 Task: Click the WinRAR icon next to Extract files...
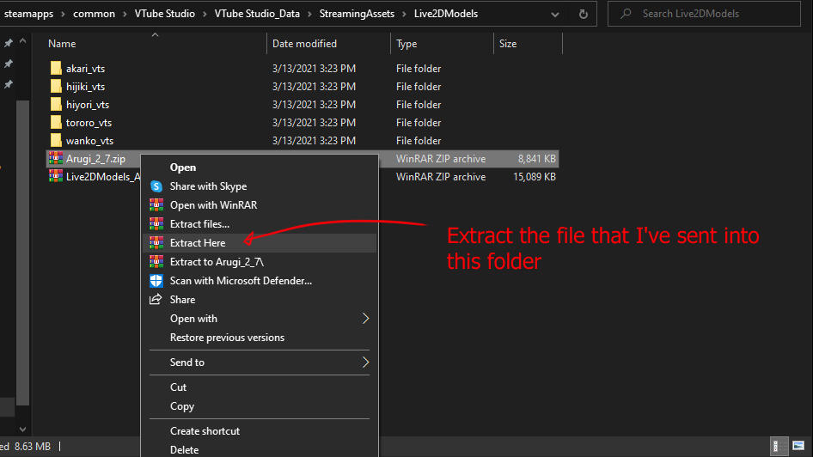(156, 224)
